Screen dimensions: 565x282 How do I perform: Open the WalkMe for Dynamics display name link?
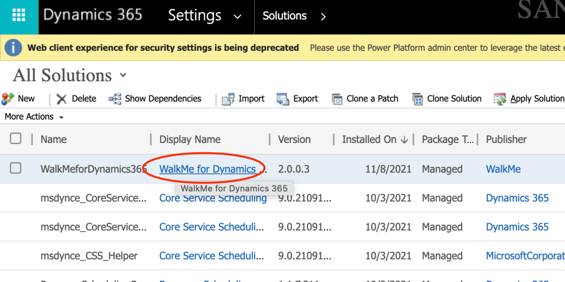tap(208, 169)
